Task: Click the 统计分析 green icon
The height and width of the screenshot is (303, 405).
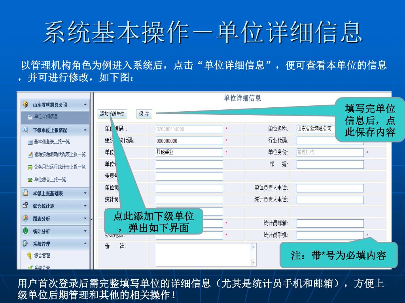Action: pyautogui.click(x=25, y=230)
